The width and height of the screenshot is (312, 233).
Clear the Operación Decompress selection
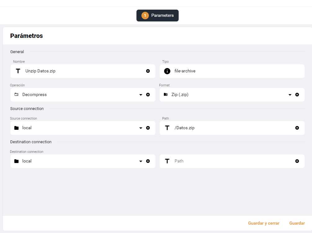tap(148, 95)
